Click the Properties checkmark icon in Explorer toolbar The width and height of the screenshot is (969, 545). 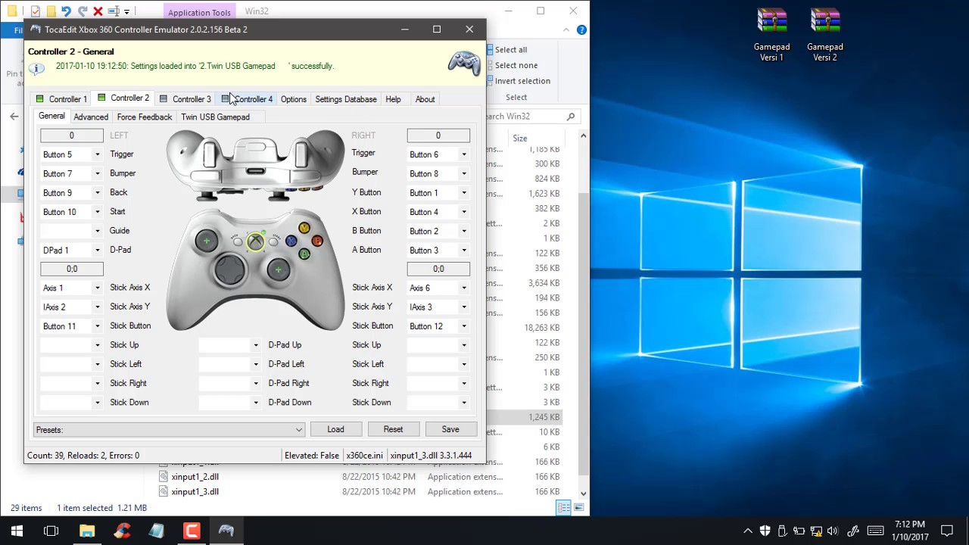(35, 11)
